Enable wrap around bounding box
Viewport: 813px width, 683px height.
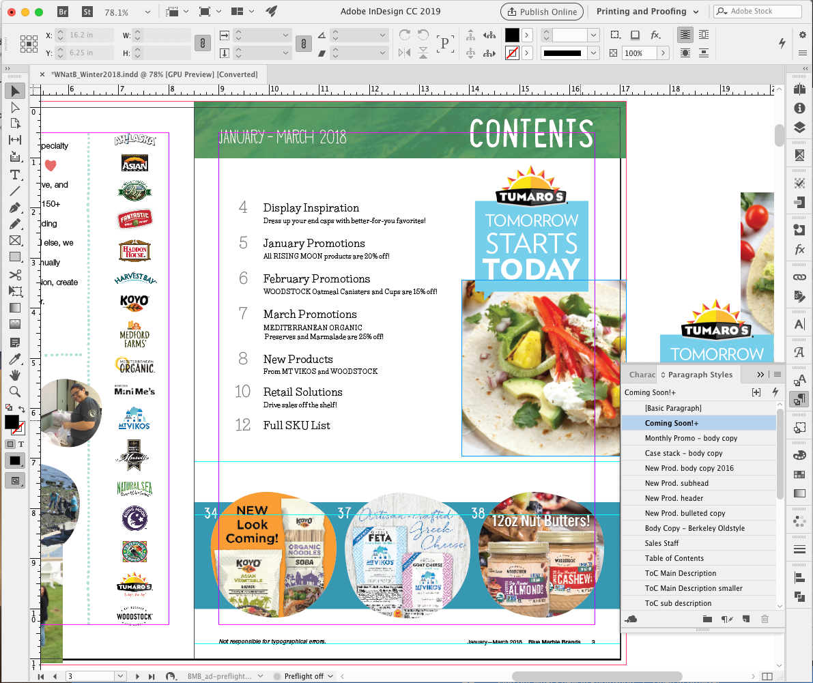(704, 35)
